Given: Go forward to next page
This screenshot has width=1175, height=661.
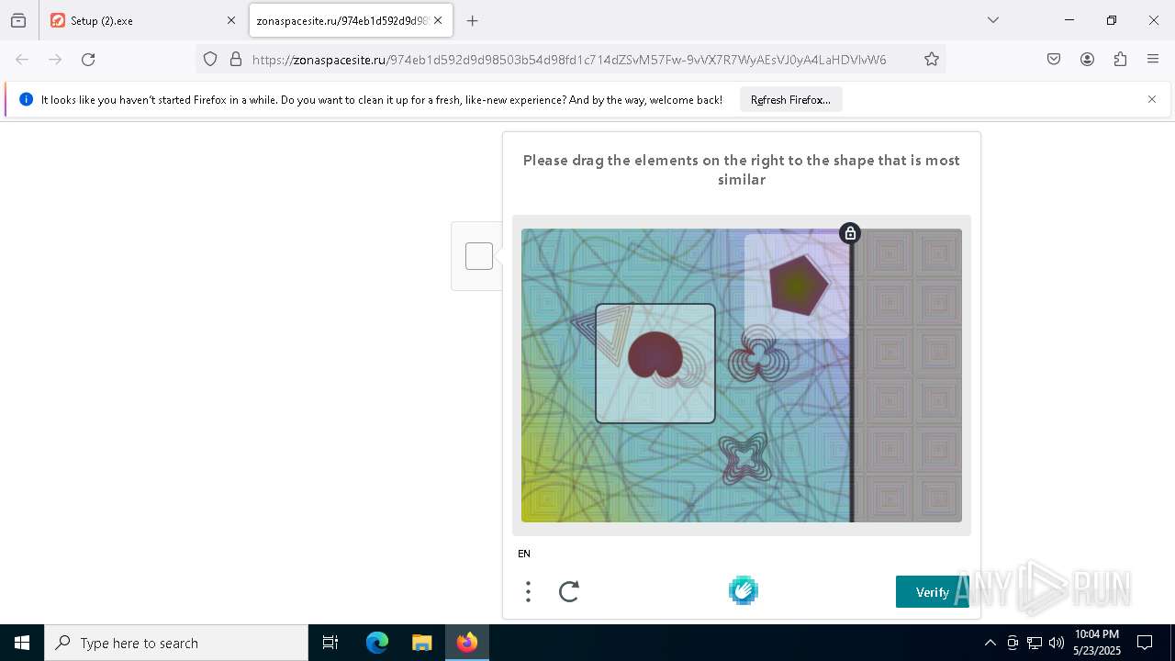Looking at the screenshot, I should pos(55,60).
